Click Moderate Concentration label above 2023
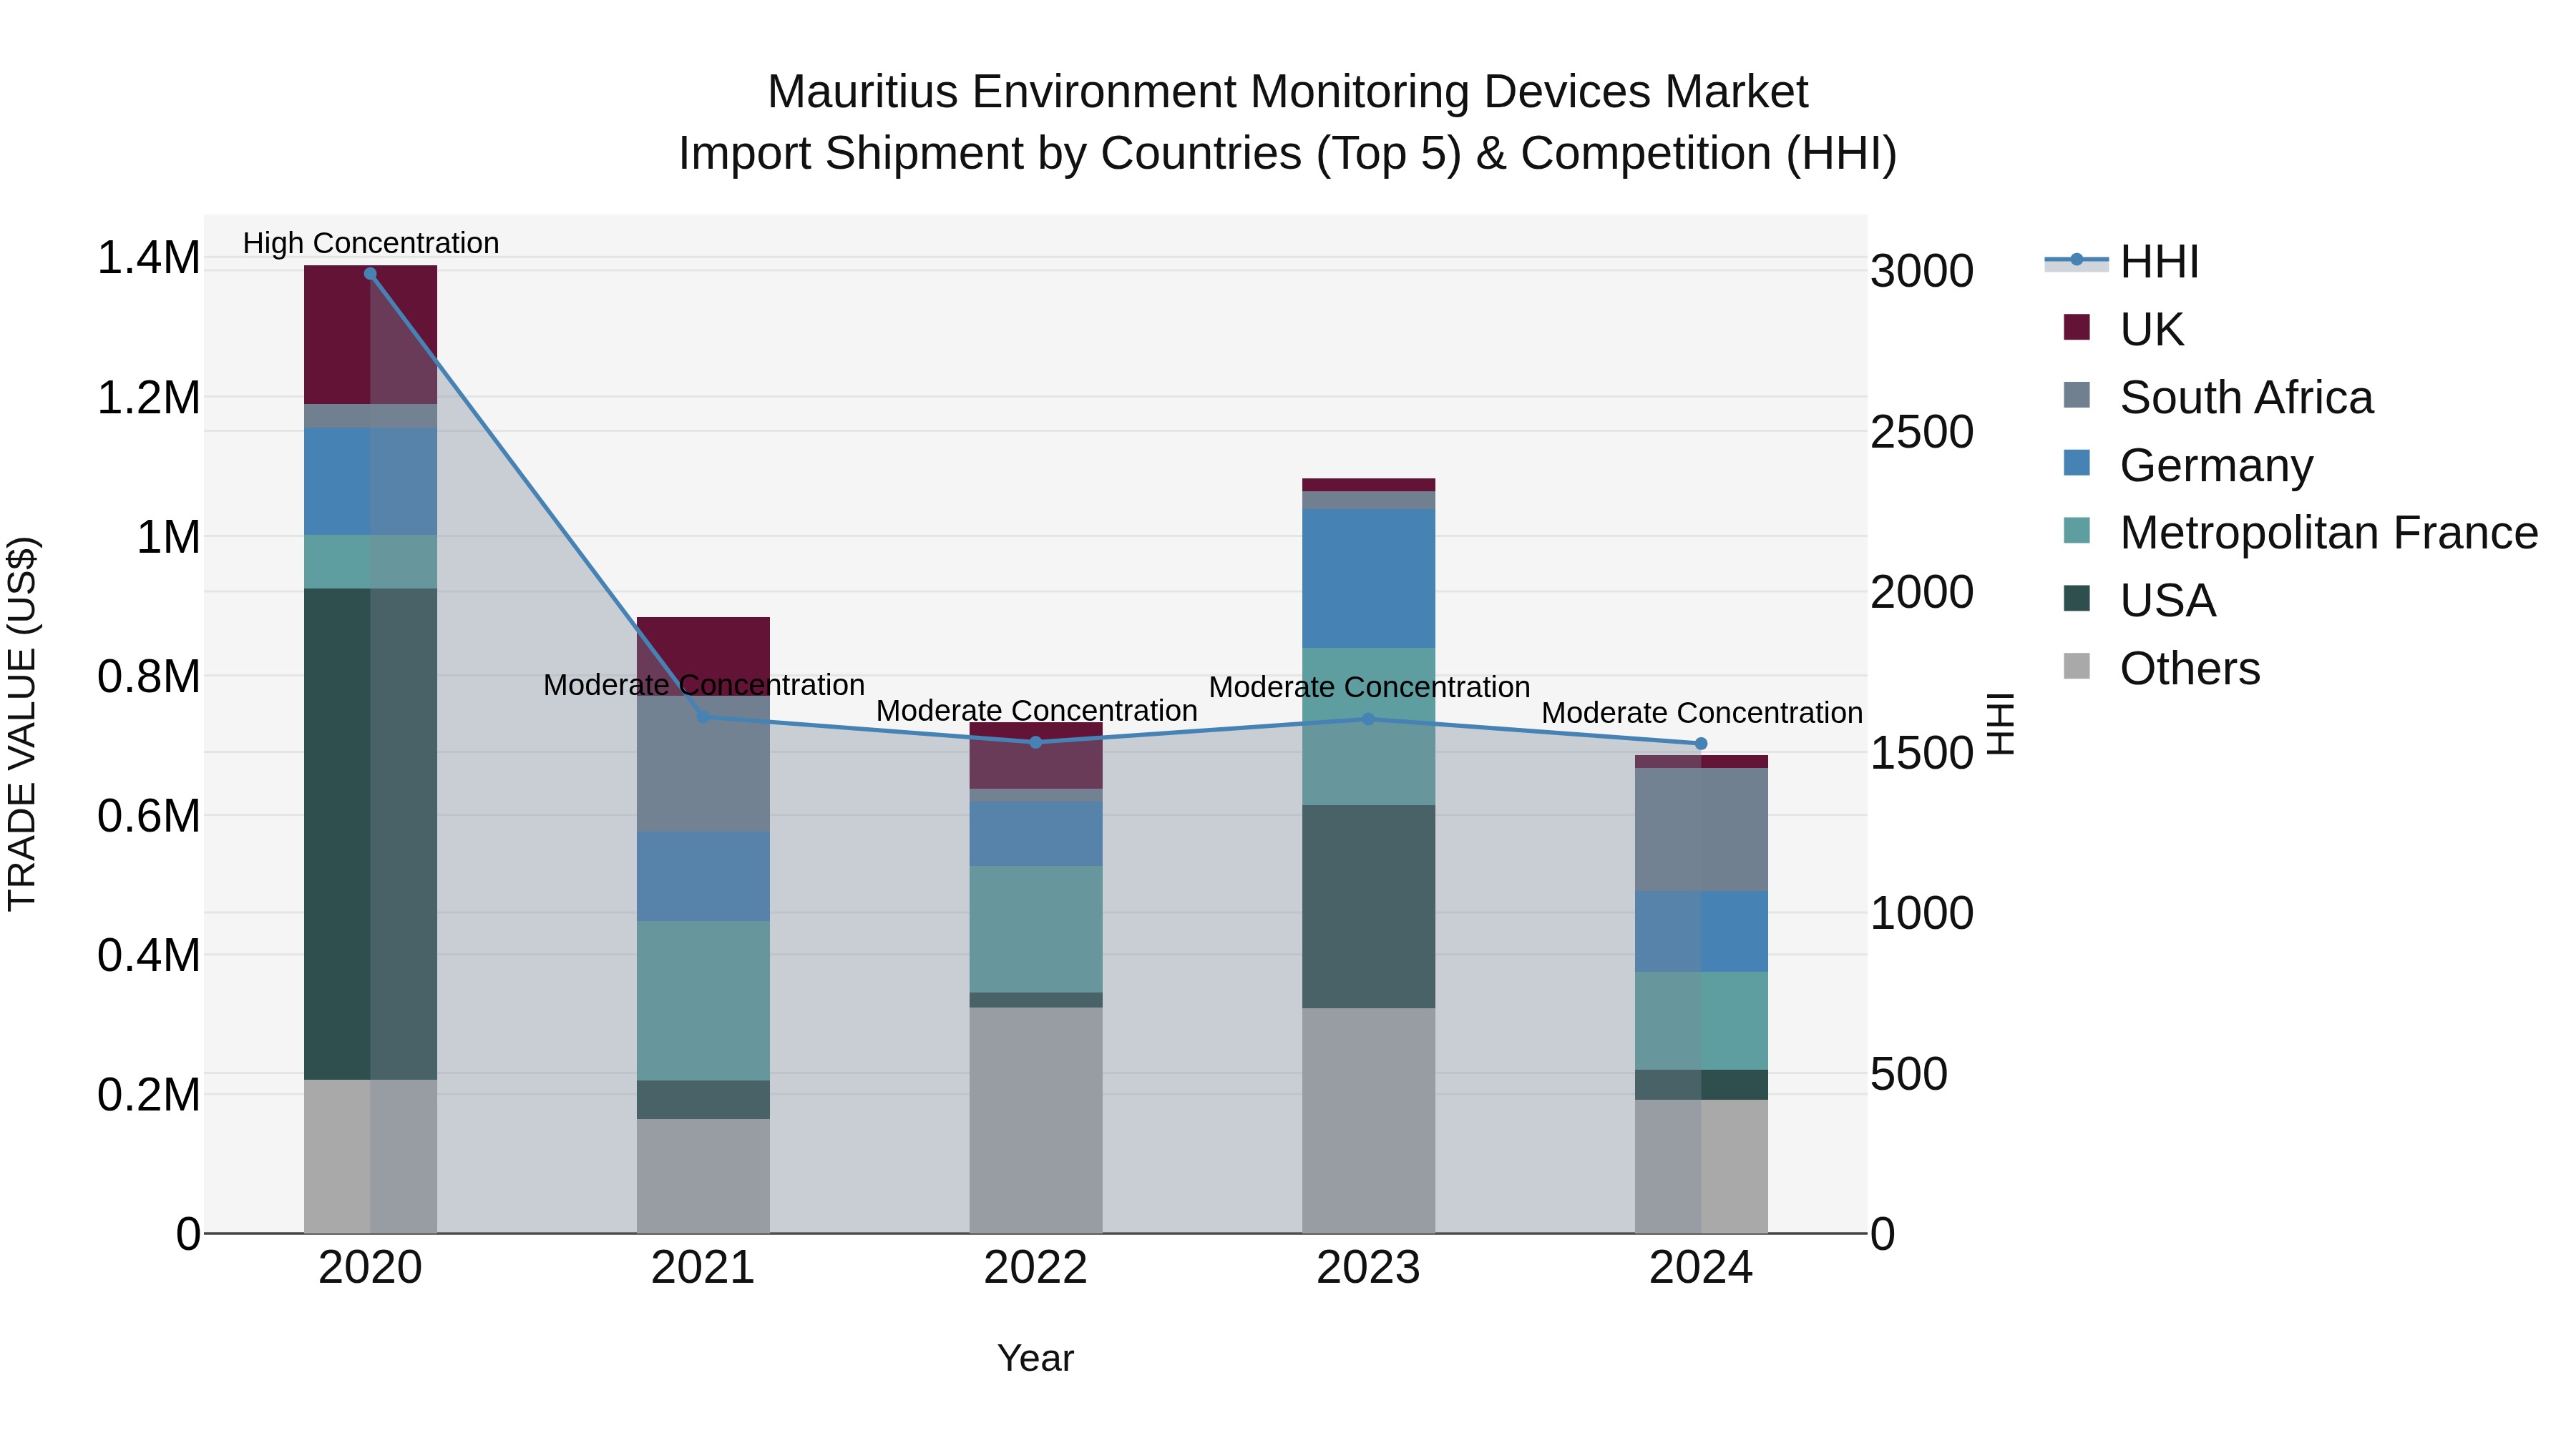 coord(1370,687)
